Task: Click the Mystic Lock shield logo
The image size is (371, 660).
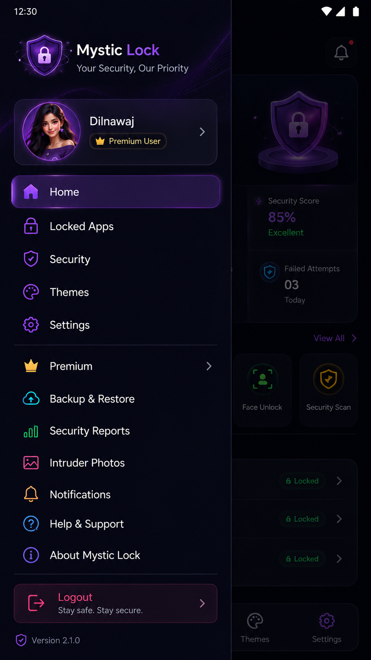Action: point(45,55)
